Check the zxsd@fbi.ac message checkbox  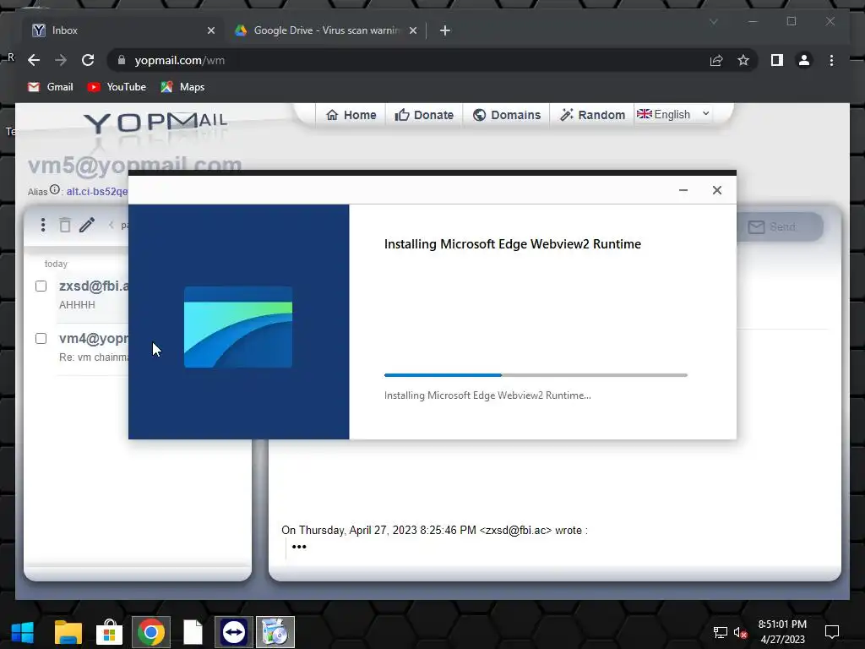(41, 286)
